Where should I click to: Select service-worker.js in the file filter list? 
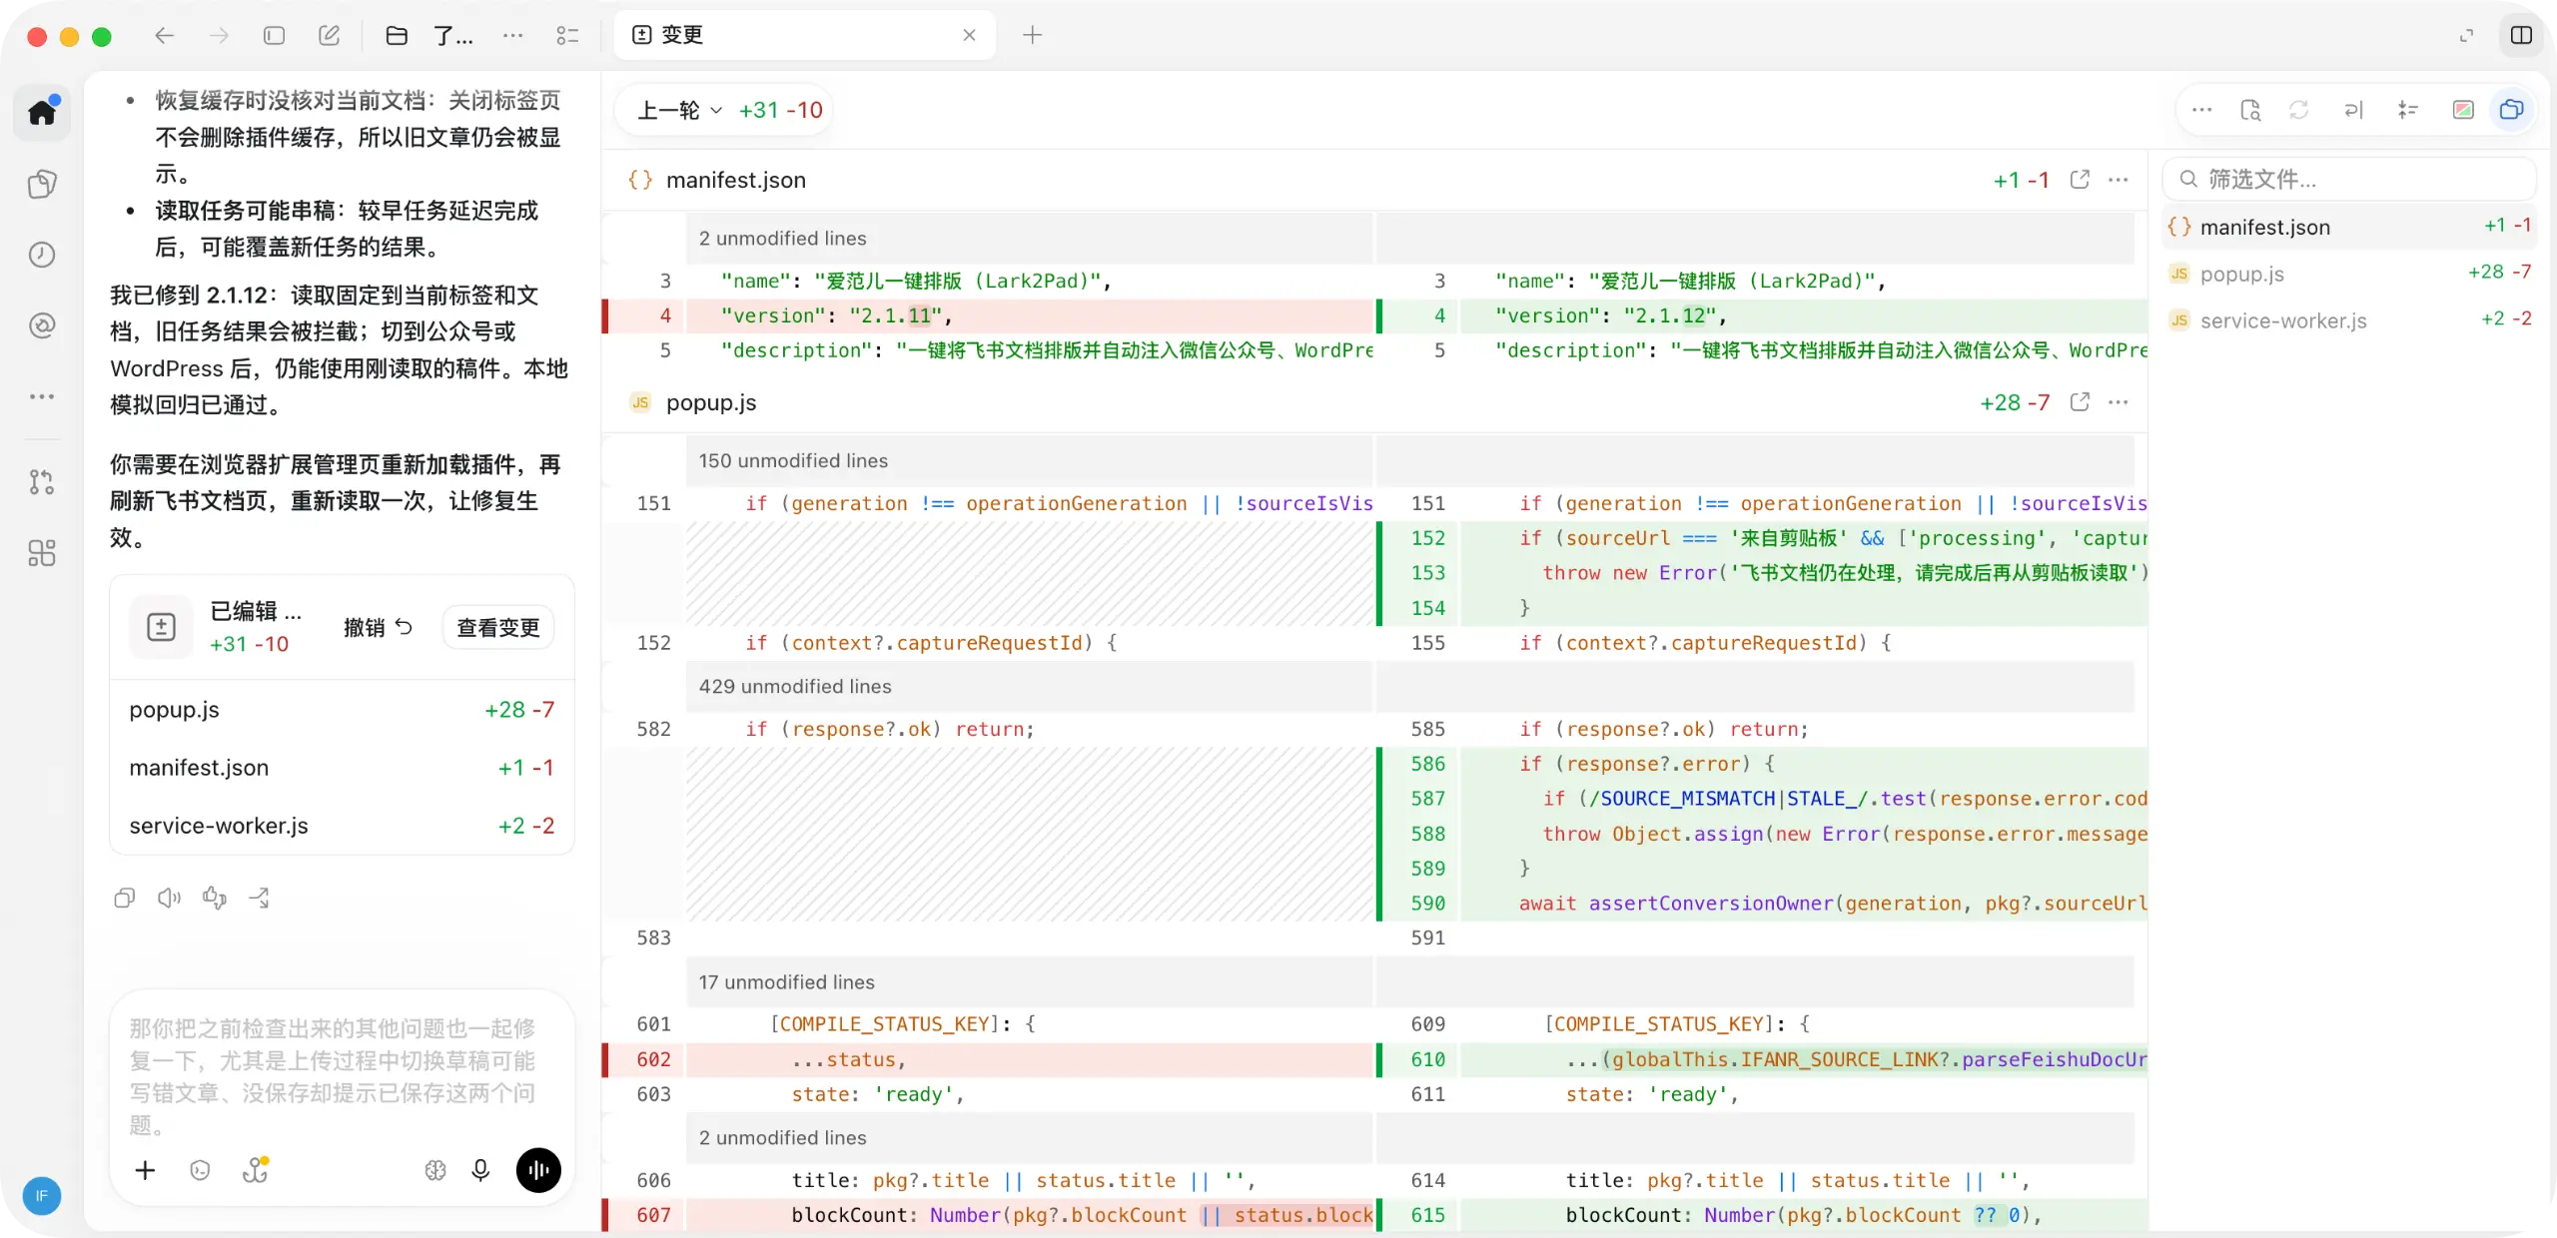tap(2349, 320)
